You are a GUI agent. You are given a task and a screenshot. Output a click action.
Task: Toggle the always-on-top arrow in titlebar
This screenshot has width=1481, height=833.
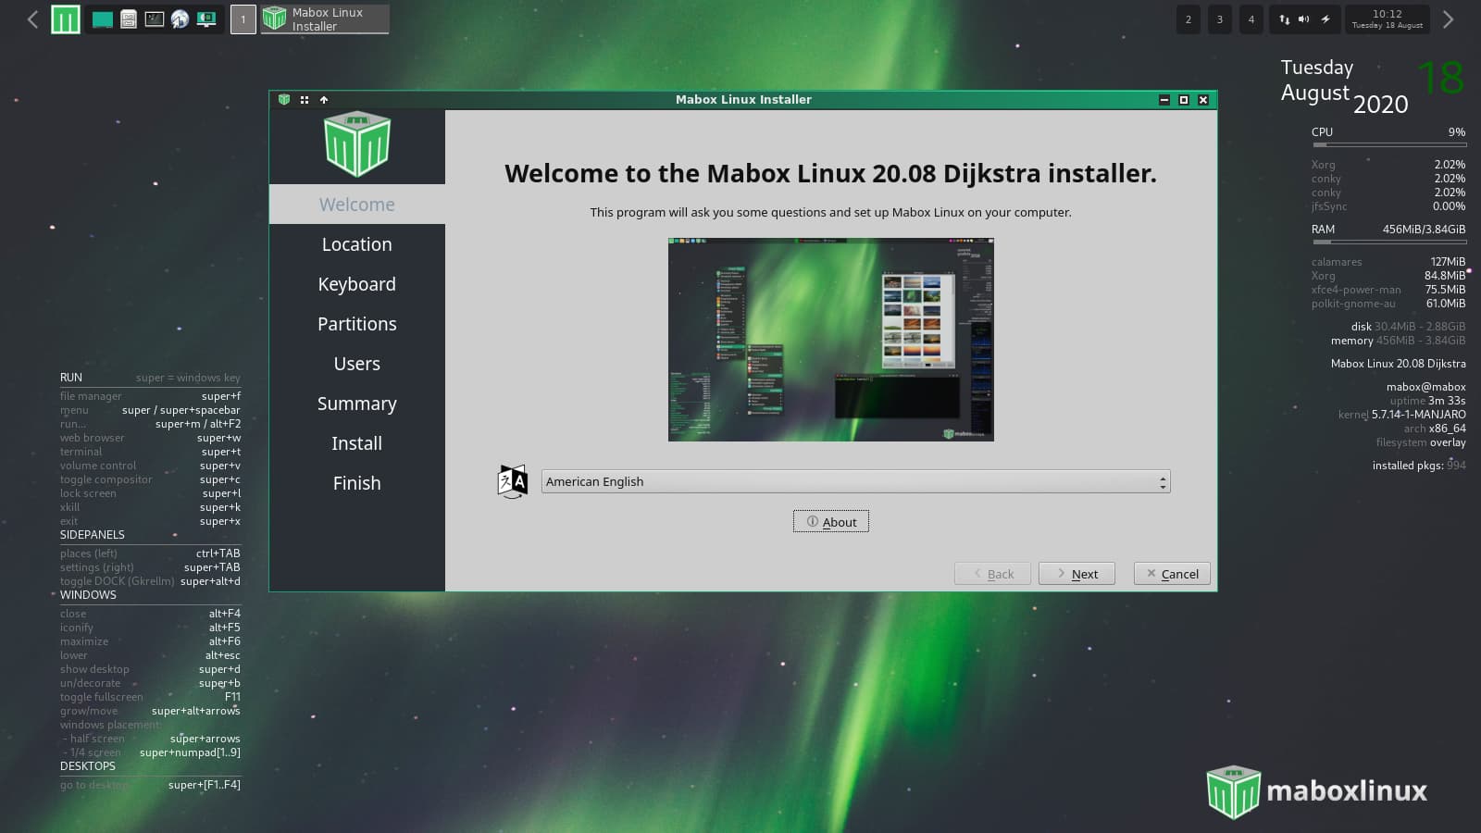(x=324, y=100)
